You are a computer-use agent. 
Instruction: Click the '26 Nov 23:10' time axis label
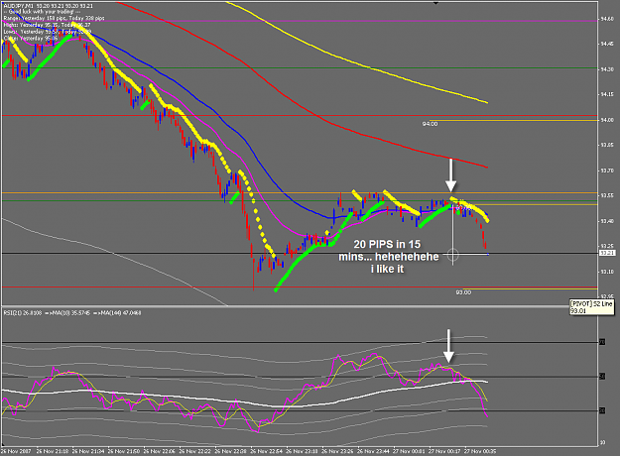(302, 451)
